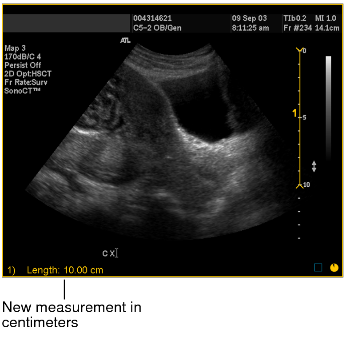
Task: Select the C5-2 OB/Gen transducer preset
Action: tap(157, 28)
